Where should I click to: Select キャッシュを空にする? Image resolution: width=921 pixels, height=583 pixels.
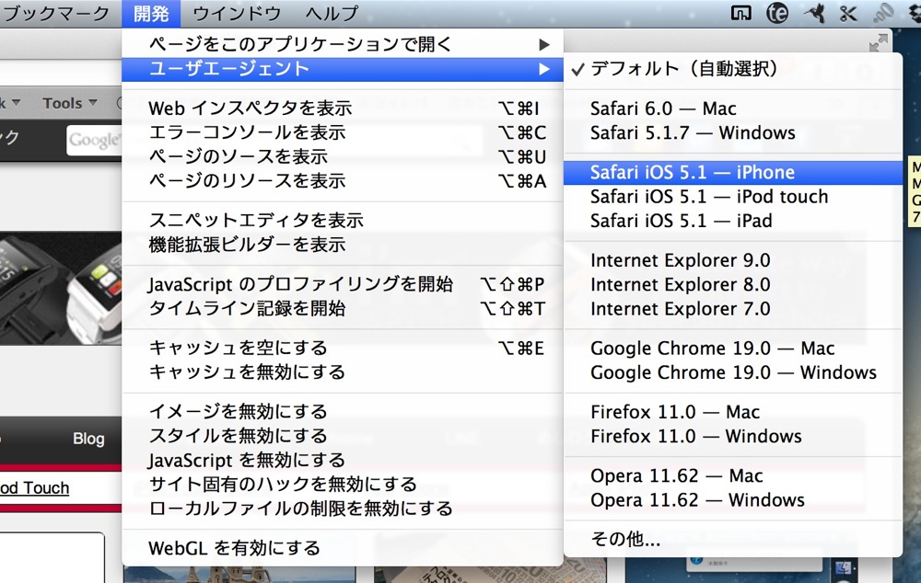coord(343,348)
